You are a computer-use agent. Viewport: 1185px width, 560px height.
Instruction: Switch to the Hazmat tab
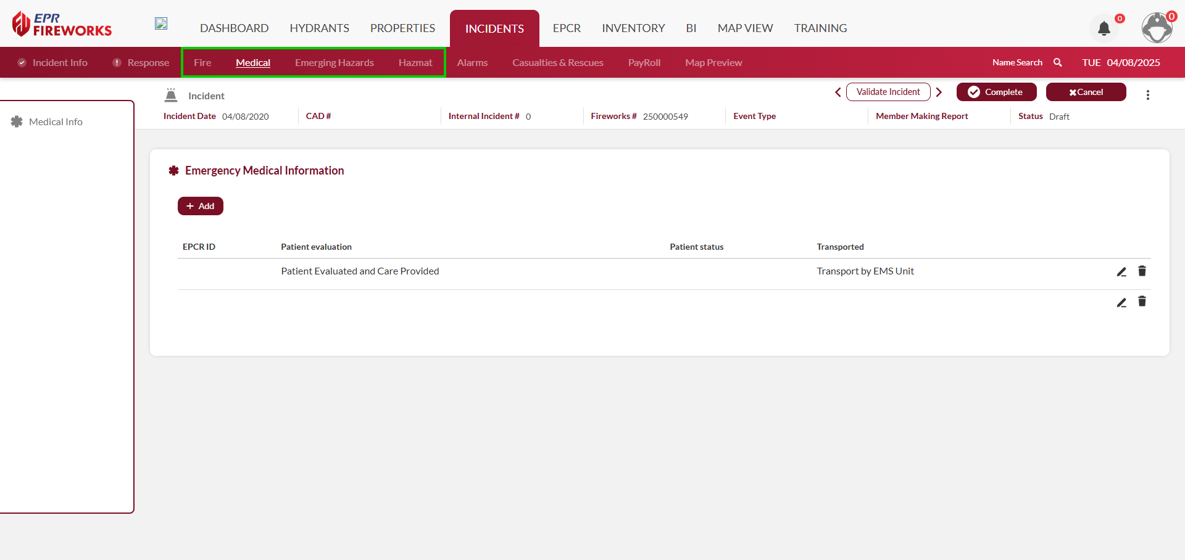[415, 63]
